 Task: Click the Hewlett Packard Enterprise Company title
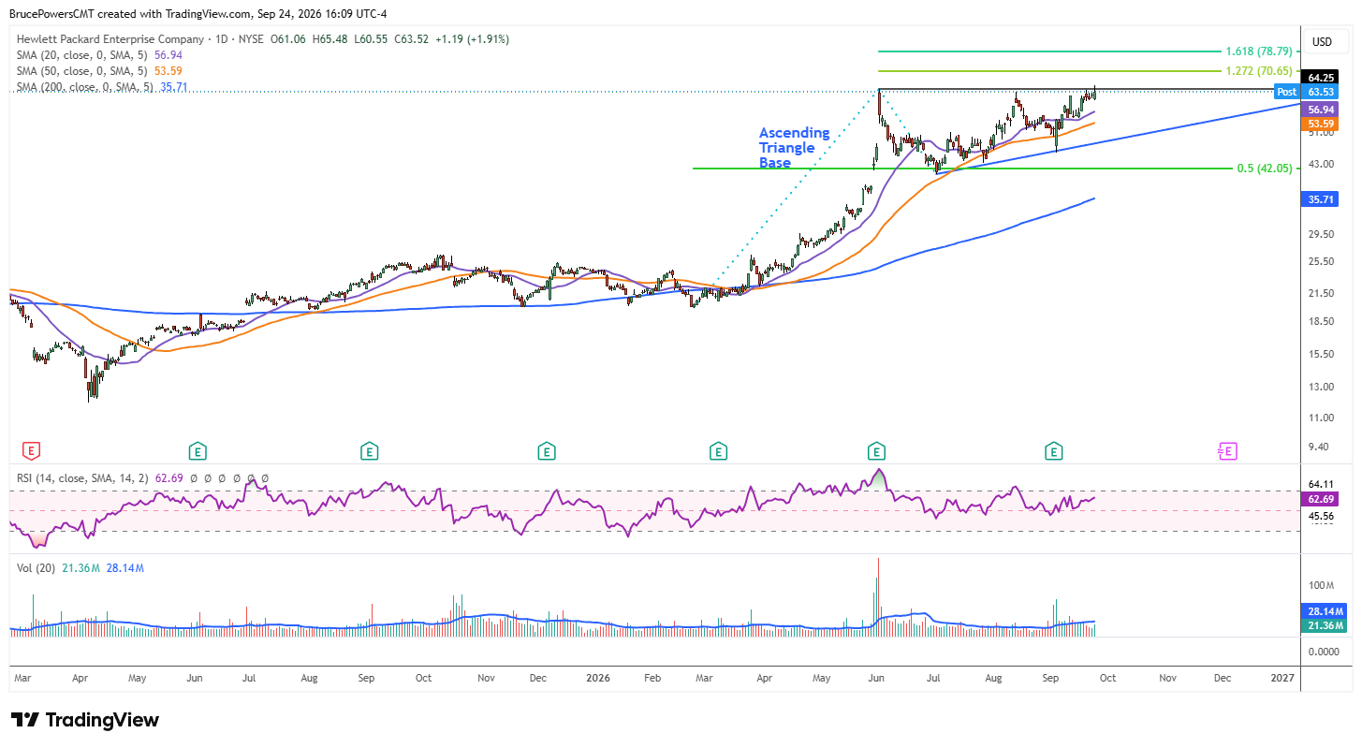pos(110,39)
